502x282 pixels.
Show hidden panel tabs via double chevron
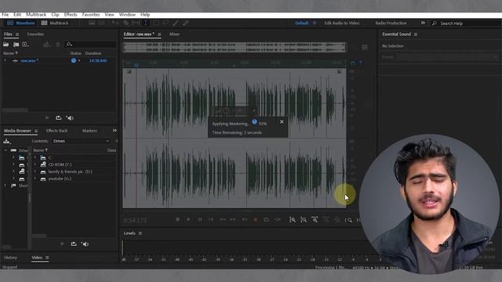tap(115, 131)
